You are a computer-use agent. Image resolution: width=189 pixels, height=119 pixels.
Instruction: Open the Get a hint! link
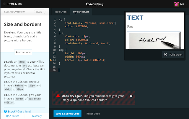pos(25,111)
